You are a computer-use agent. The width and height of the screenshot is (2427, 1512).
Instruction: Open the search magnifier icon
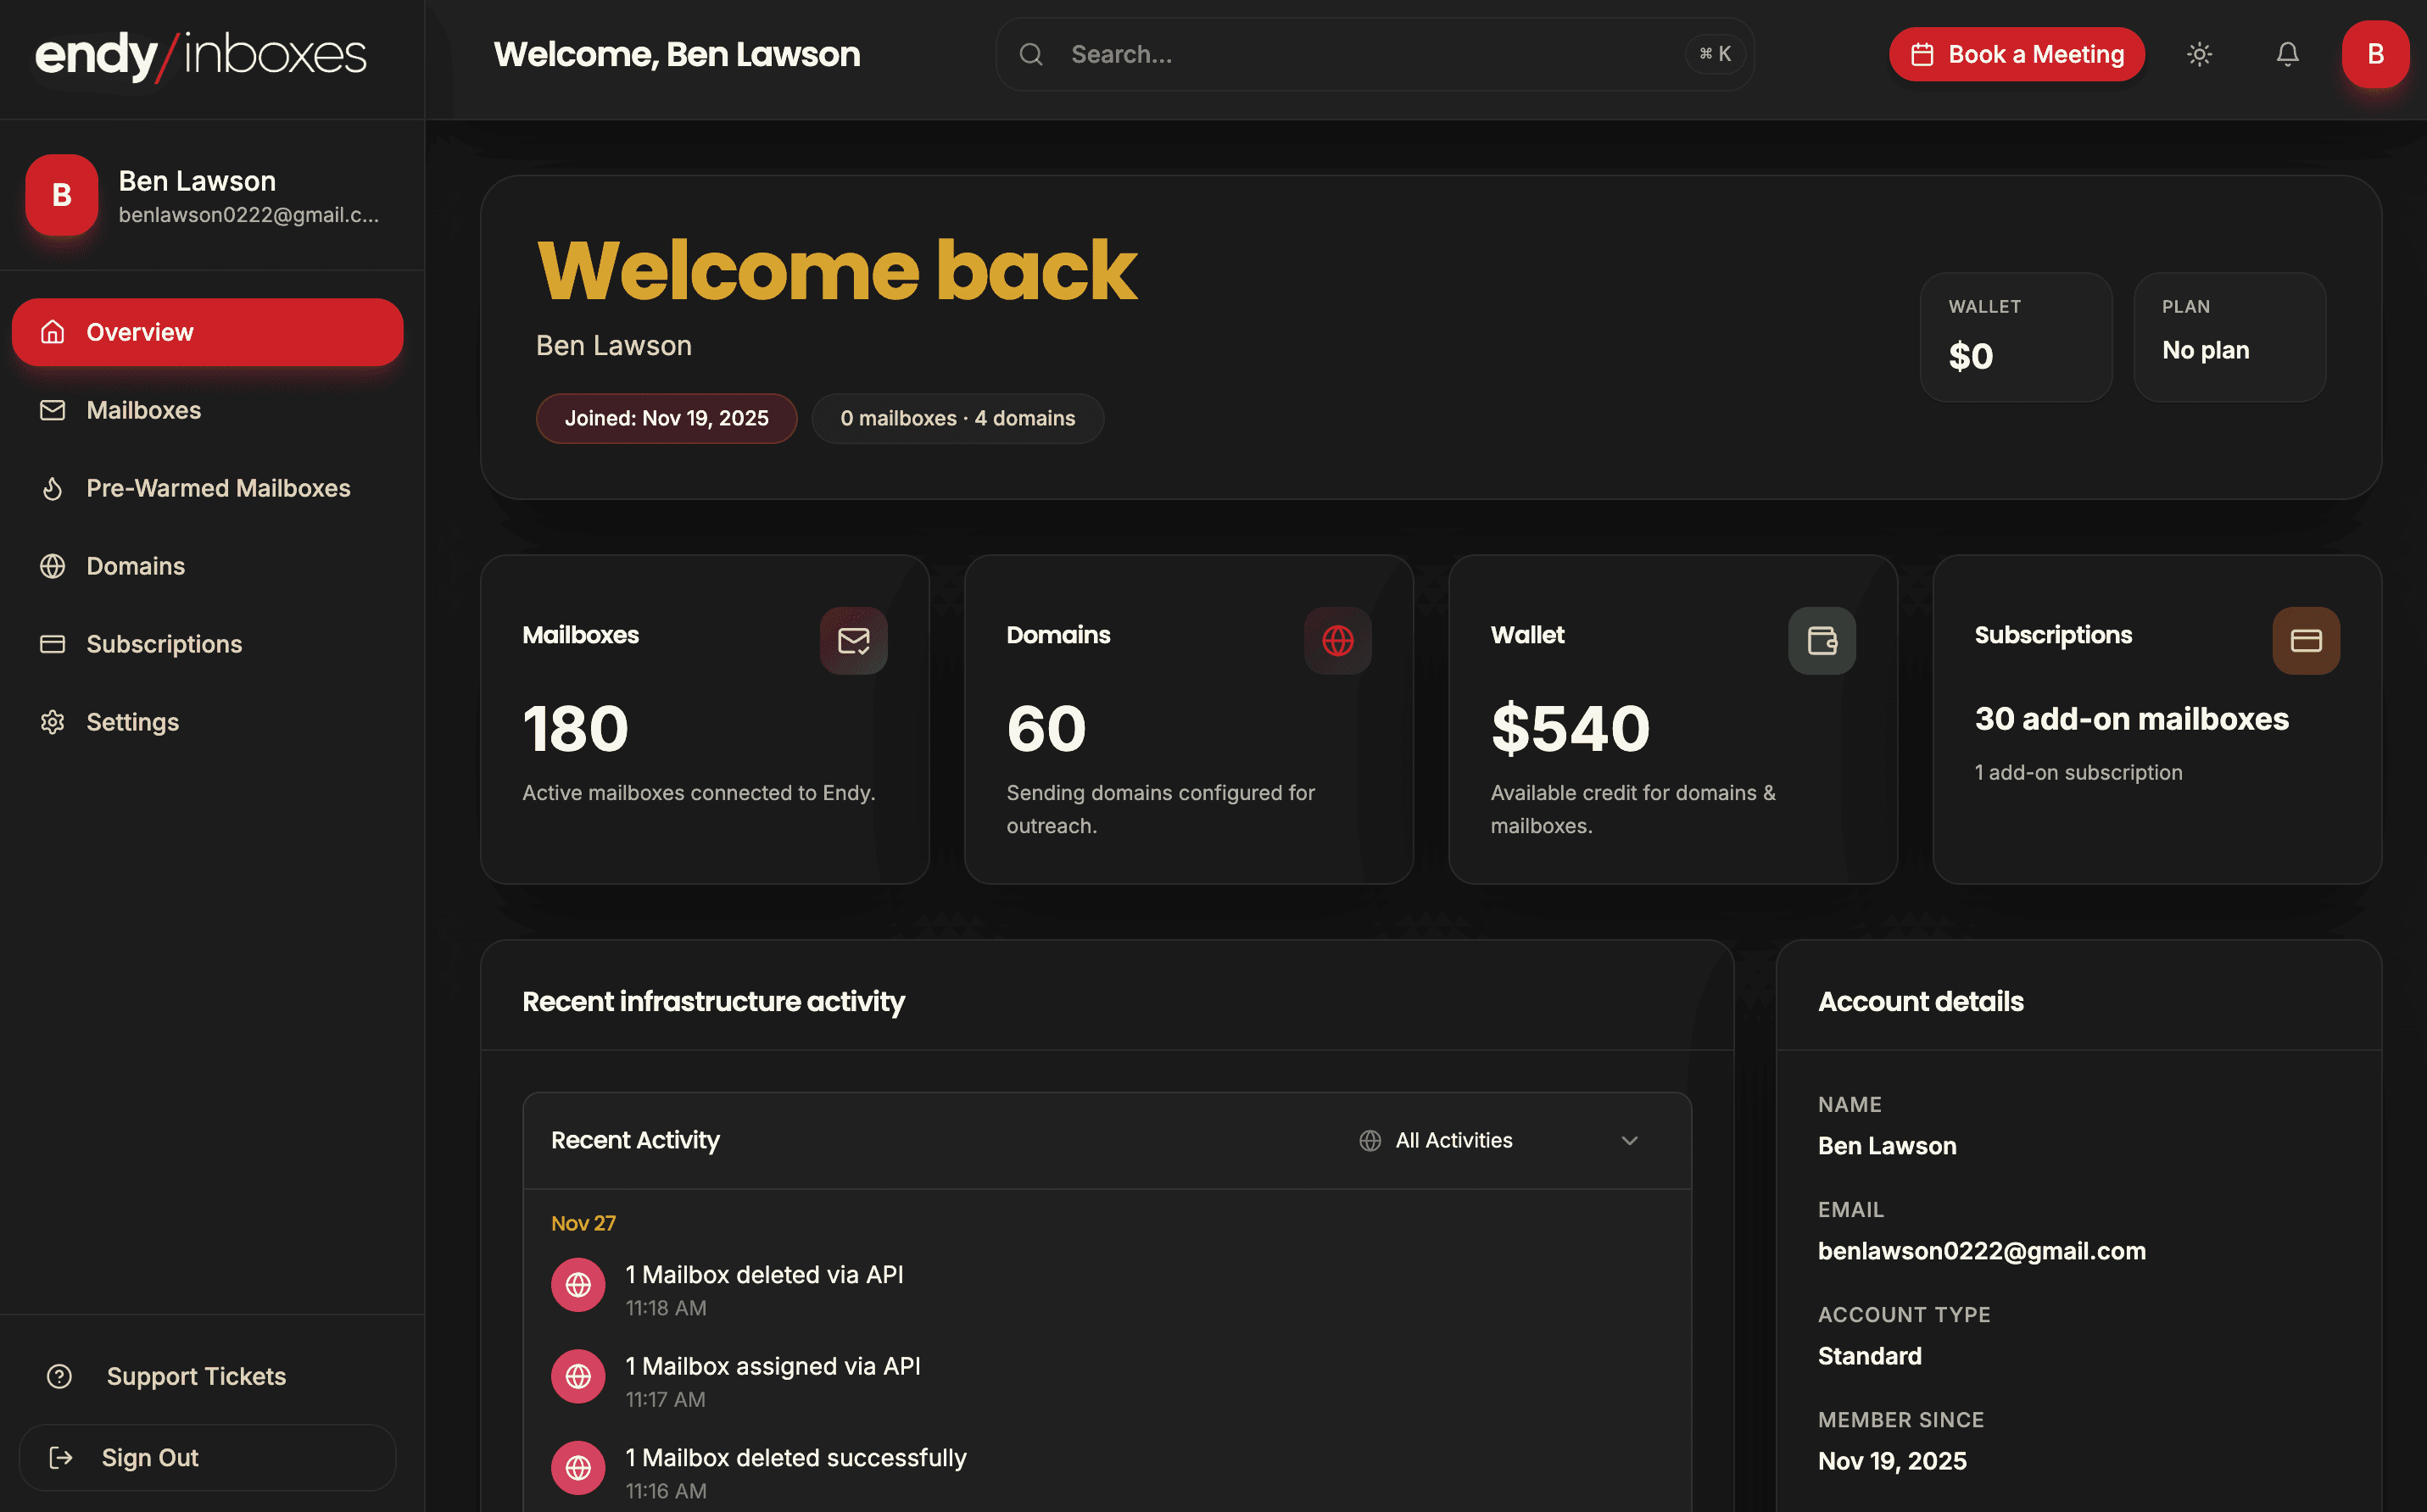pyautogui.click(x=1031, y=54)
